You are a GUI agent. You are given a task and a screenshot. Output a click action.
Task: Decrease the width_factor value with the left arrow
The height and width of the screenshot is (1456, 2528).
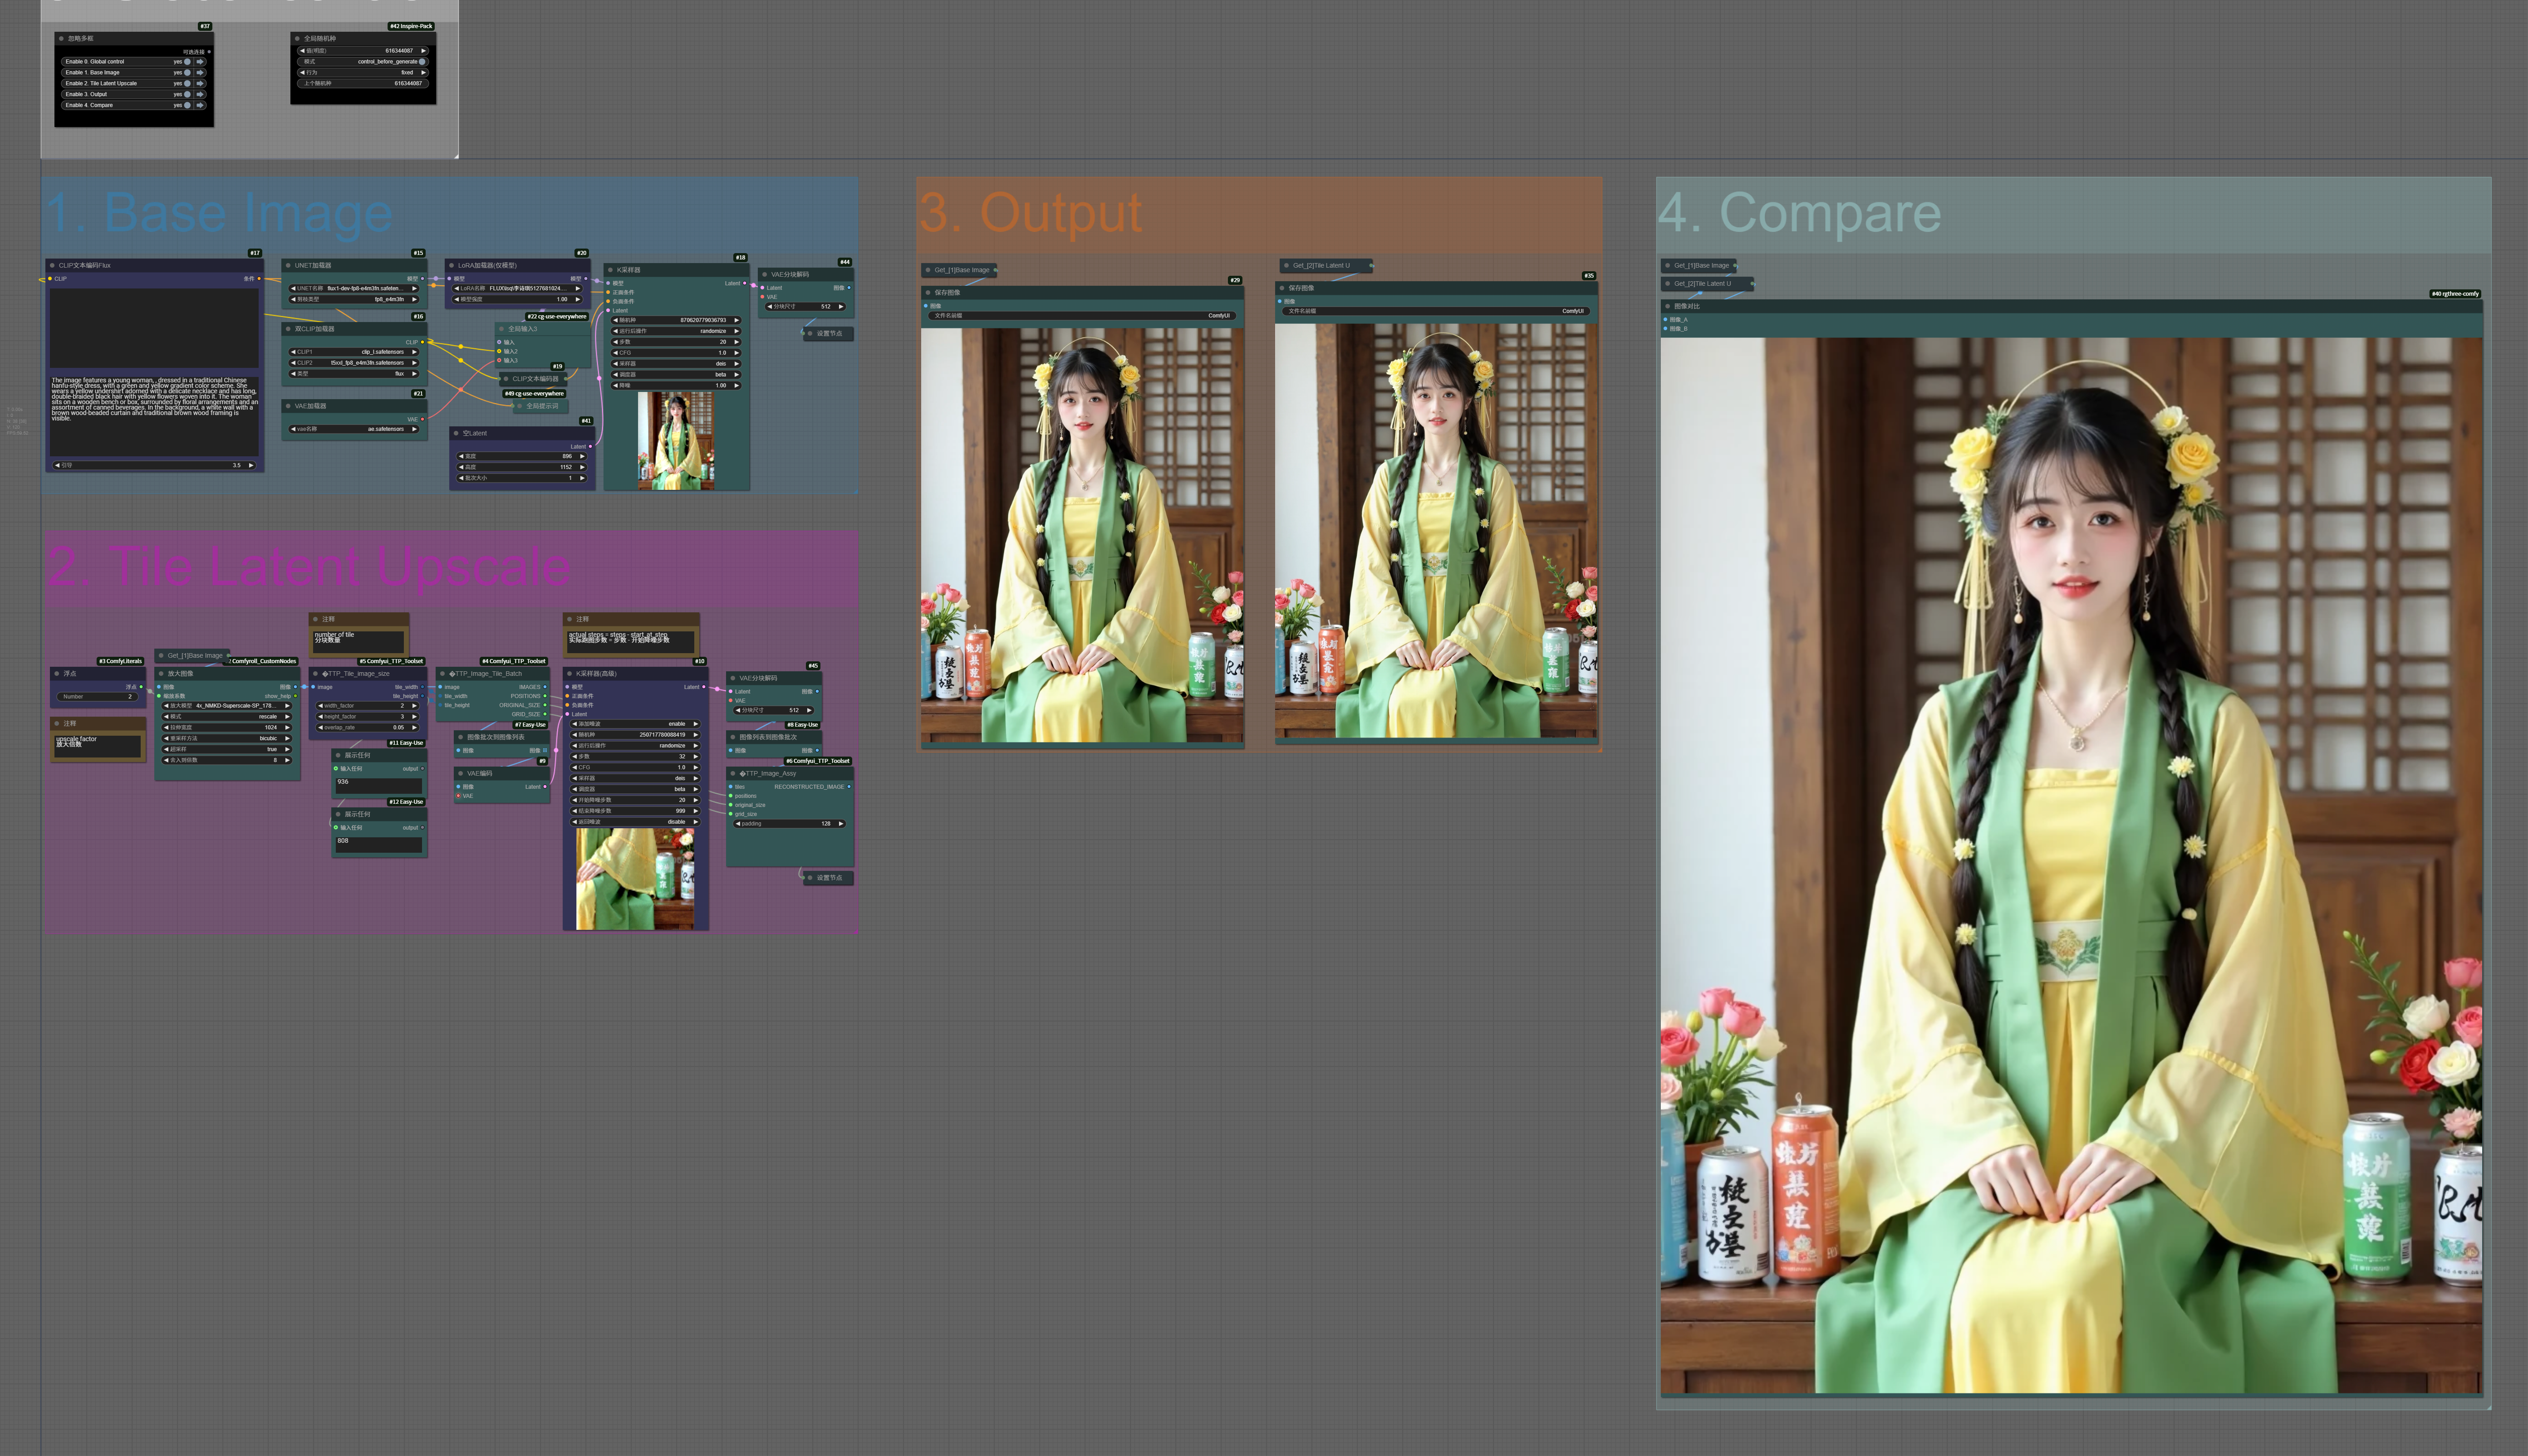[x=320, y=706]
